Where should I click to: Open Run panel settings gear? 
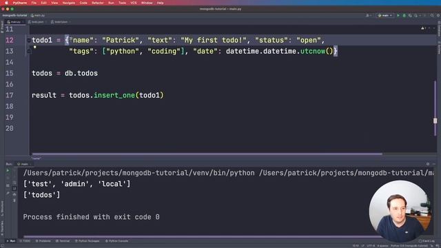[428, 164]
